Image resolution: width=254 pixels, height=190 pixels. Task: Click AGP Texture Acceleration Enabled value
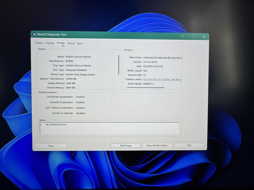[x=80, y=108]
